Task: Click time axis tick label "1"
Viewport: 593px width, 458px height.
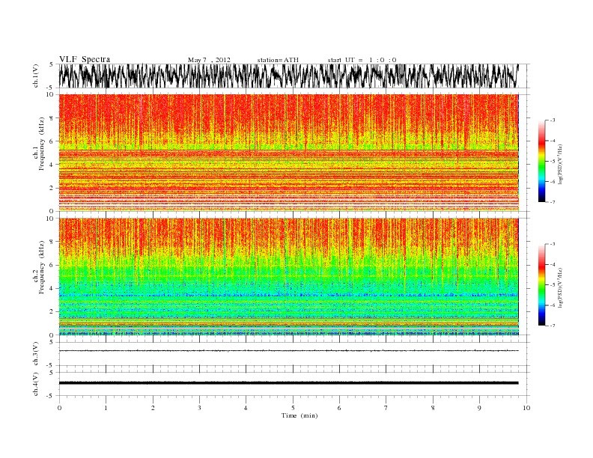Action: click(106, 408)
